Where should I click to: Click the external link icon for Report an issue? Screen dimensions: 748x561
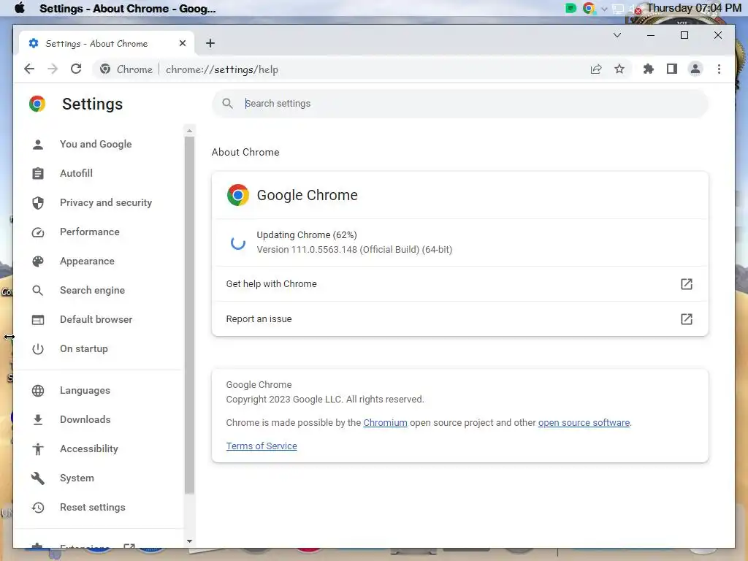click(687, 319)
